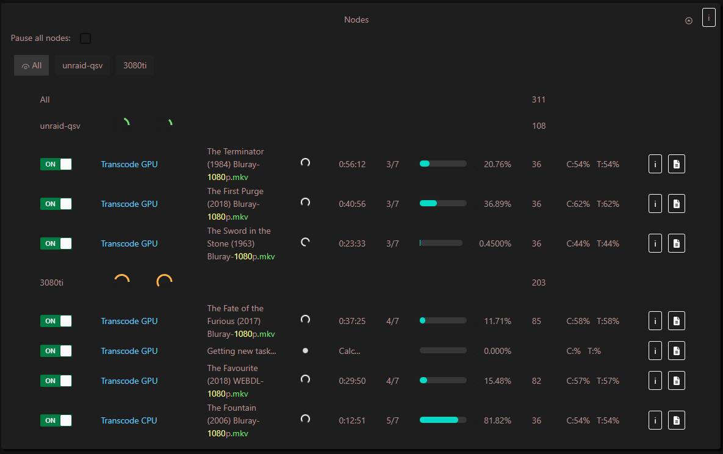Expand the unraid-qsv node row
723x454 pixels.
(x=60, y=126)
